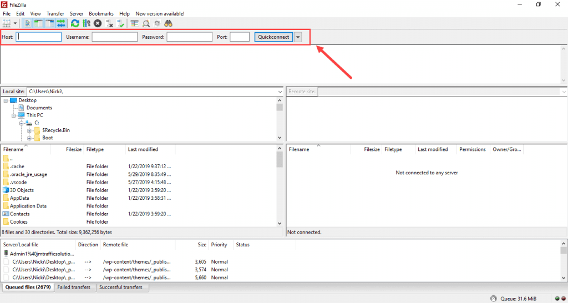Viewport: 568px width, 303px height.
Task: Focus the Port input field
Action: pyautogui.click(x=240, y=37)
